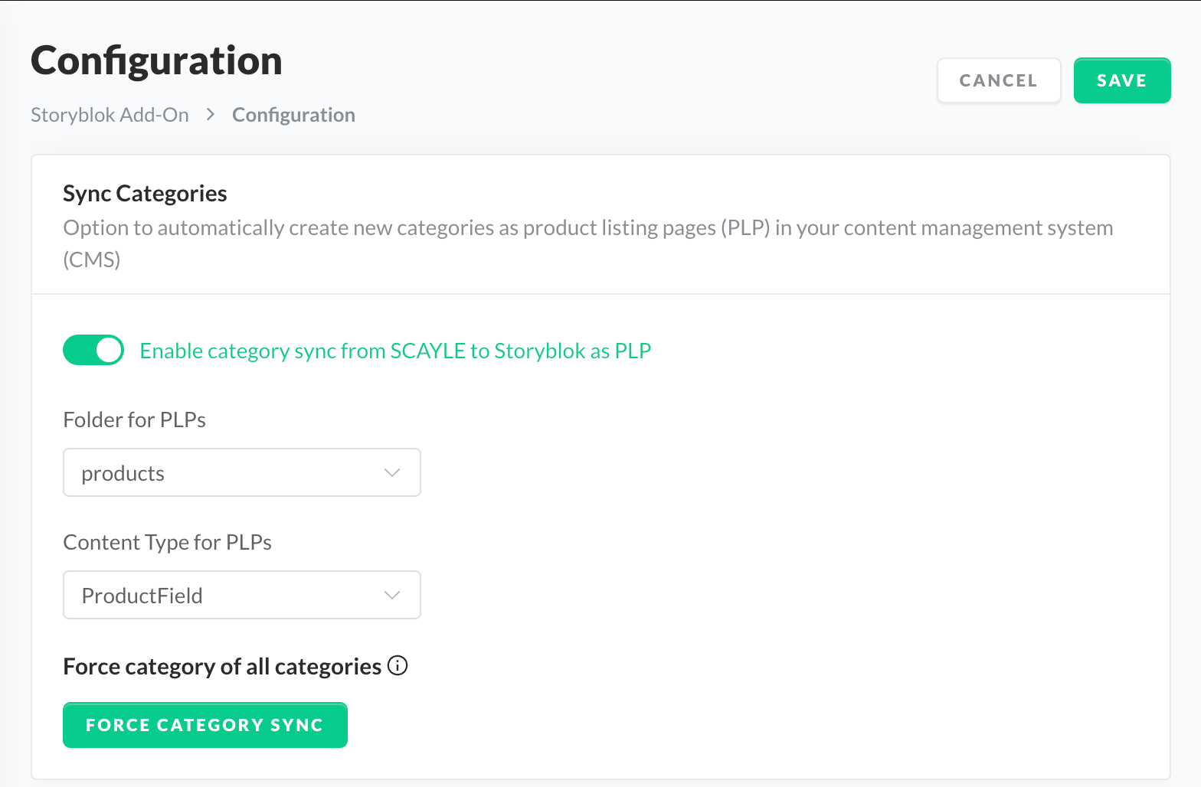Expand the Content Type for PLPs dropdown
The width and height of the screenshot is (1201, 787).
click(241, 596)
